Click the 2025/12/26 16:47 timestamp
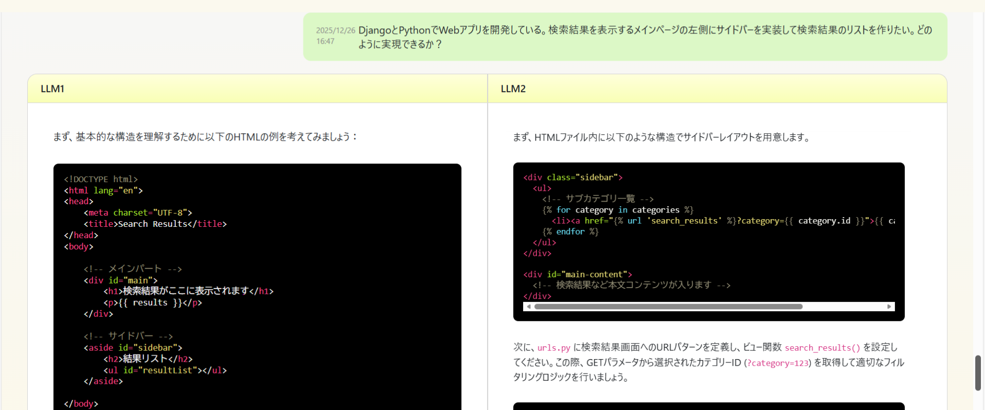Viewport: 985px width, 410px height. pyautogui.click(x=335, y=35)
